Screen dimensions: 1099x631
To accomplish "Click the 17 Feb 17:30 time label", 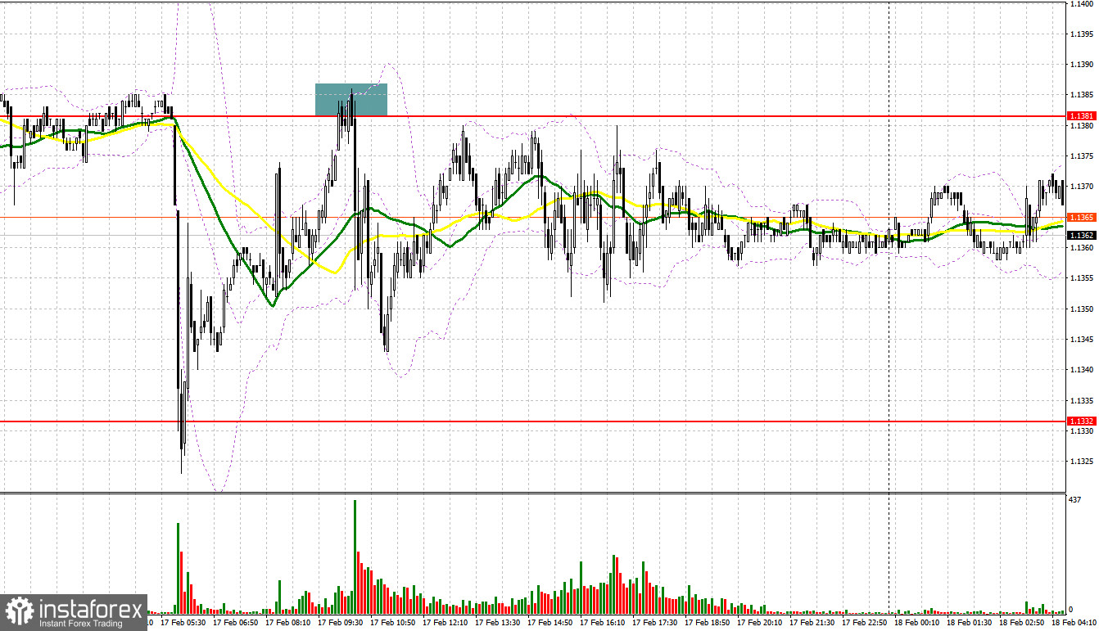I will pos(654,623).
